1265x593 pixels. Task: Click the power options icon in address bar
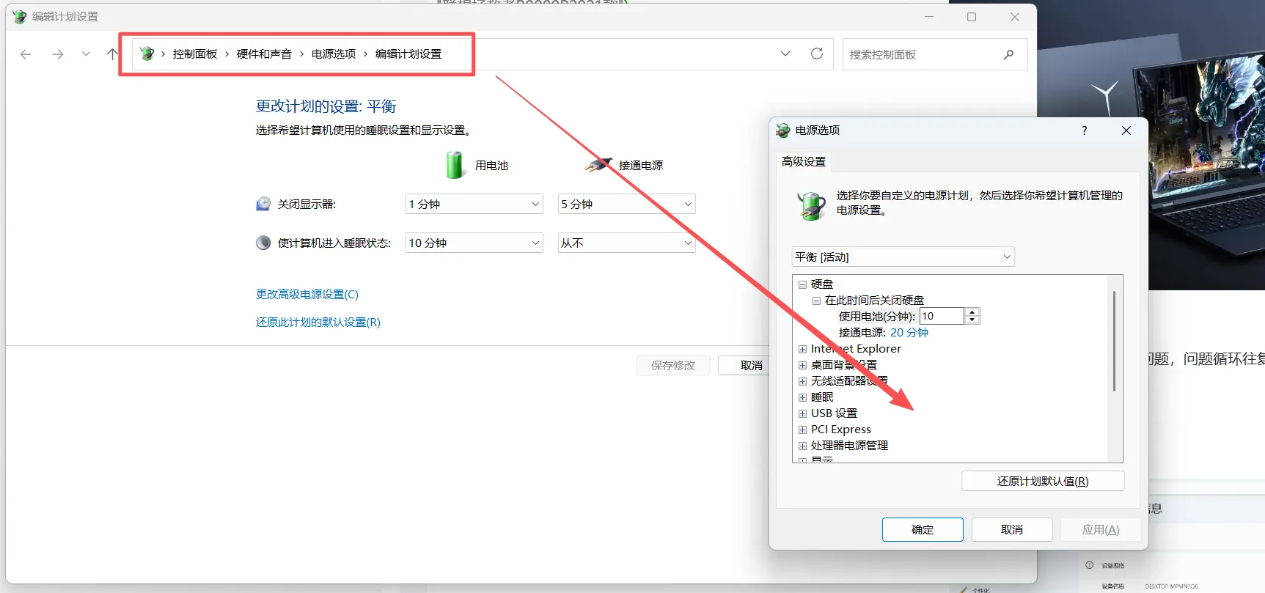coord(147,54)
